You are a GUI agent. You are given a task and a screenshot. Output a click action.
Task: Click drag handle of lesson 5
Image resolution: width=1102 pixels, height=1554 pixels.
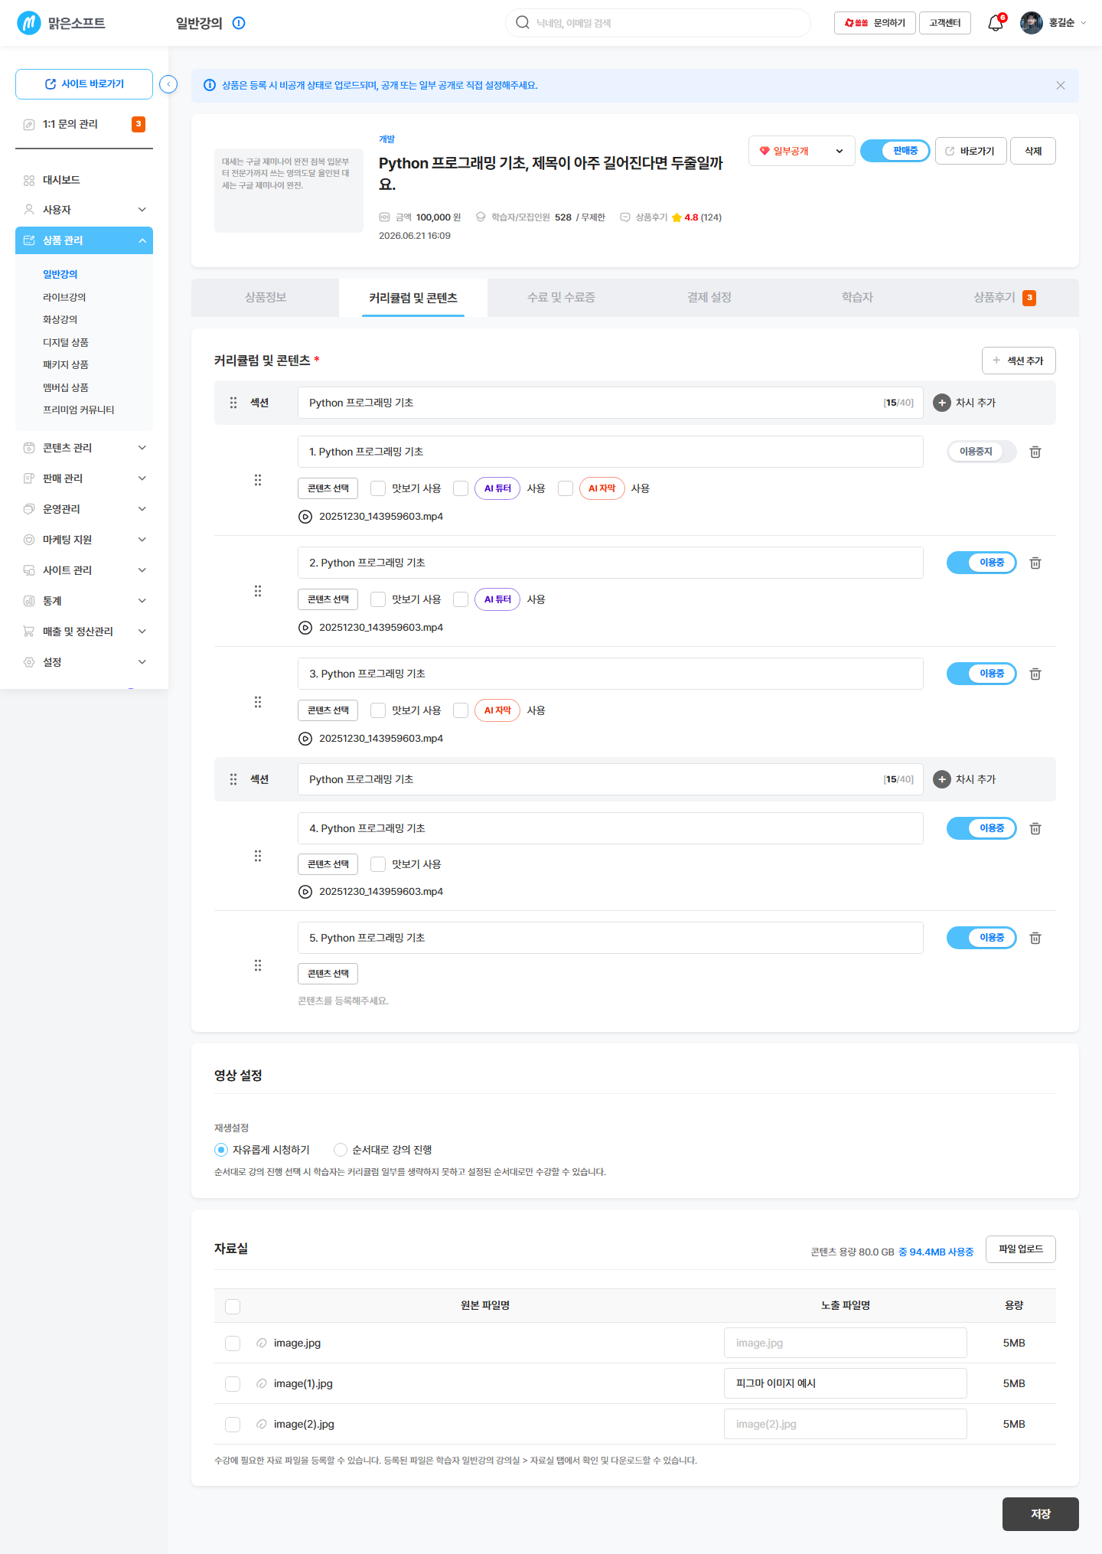click(x=258, y=965)
